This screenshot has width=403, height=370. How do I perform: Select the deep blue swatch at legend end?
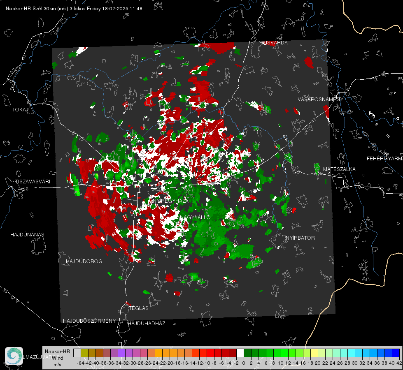coord(396,353)
